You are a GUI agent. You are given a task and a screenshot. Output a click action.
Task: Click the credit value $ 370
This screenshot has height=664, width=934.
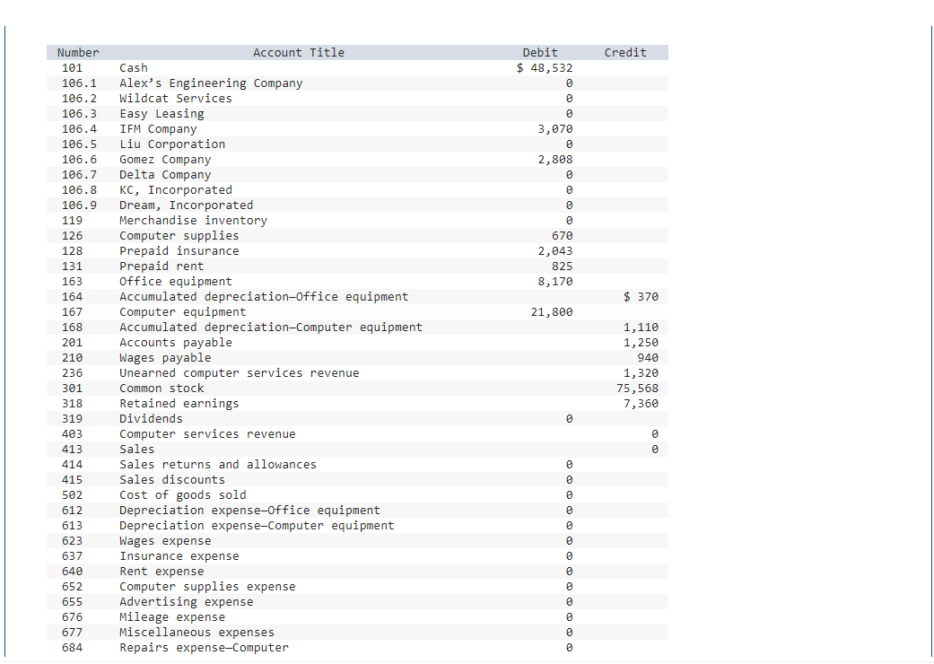[641, 297]
